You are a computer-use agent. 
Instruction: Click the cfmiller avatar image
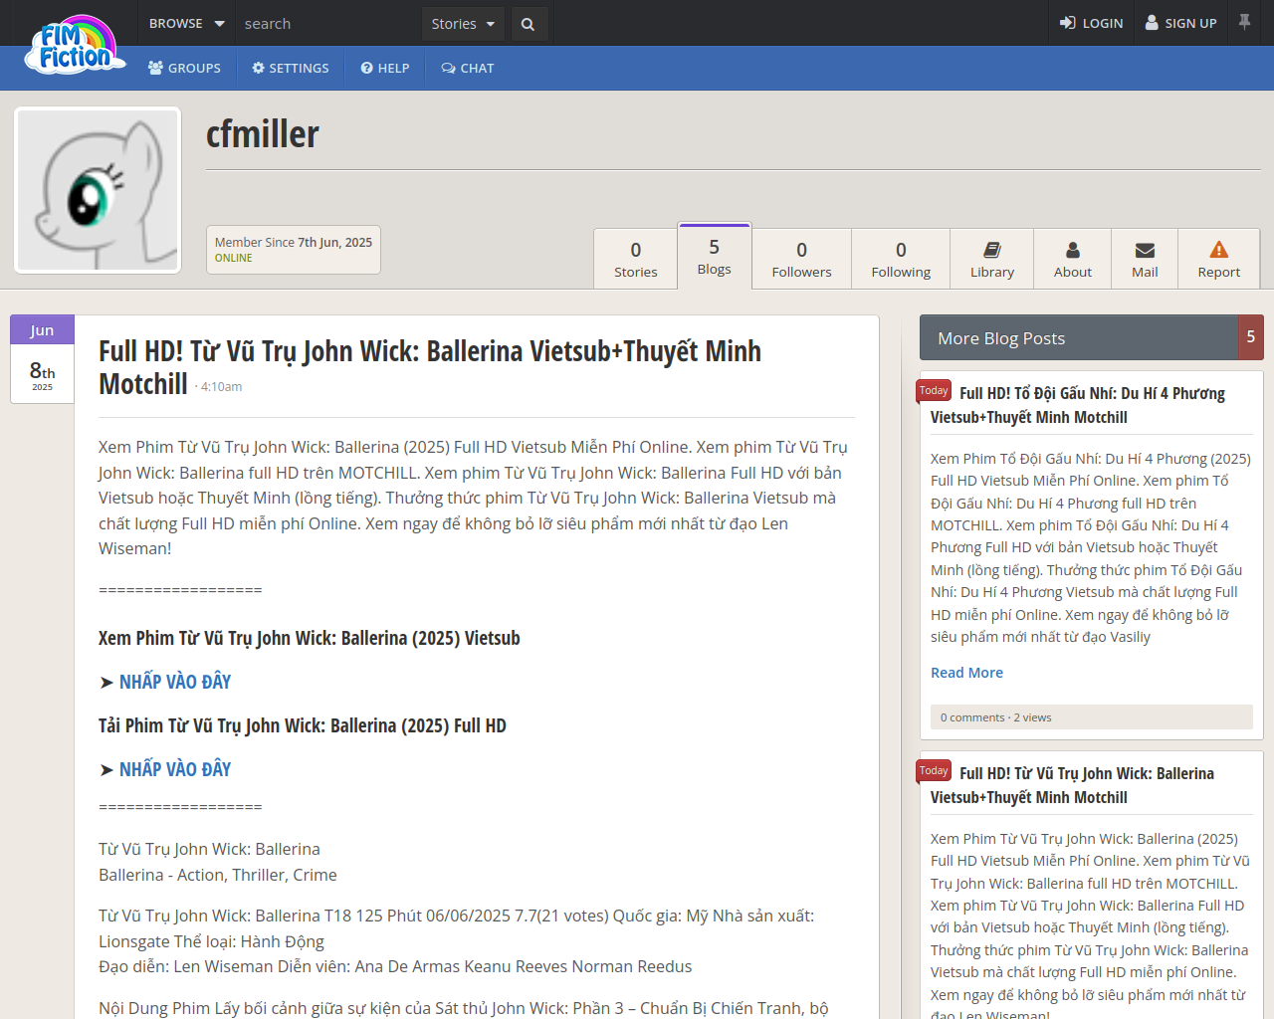pyautogui.click(x=98, y=190)
